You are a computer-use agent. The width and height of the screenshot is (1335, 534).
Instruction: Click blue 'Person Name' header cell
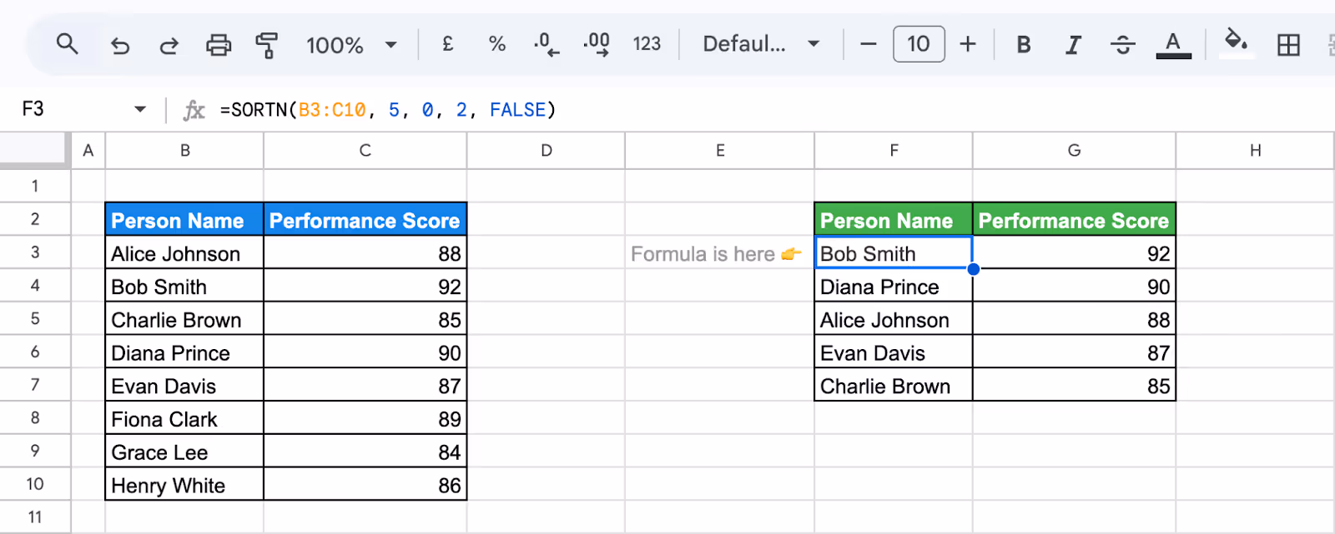pos(184,220)
